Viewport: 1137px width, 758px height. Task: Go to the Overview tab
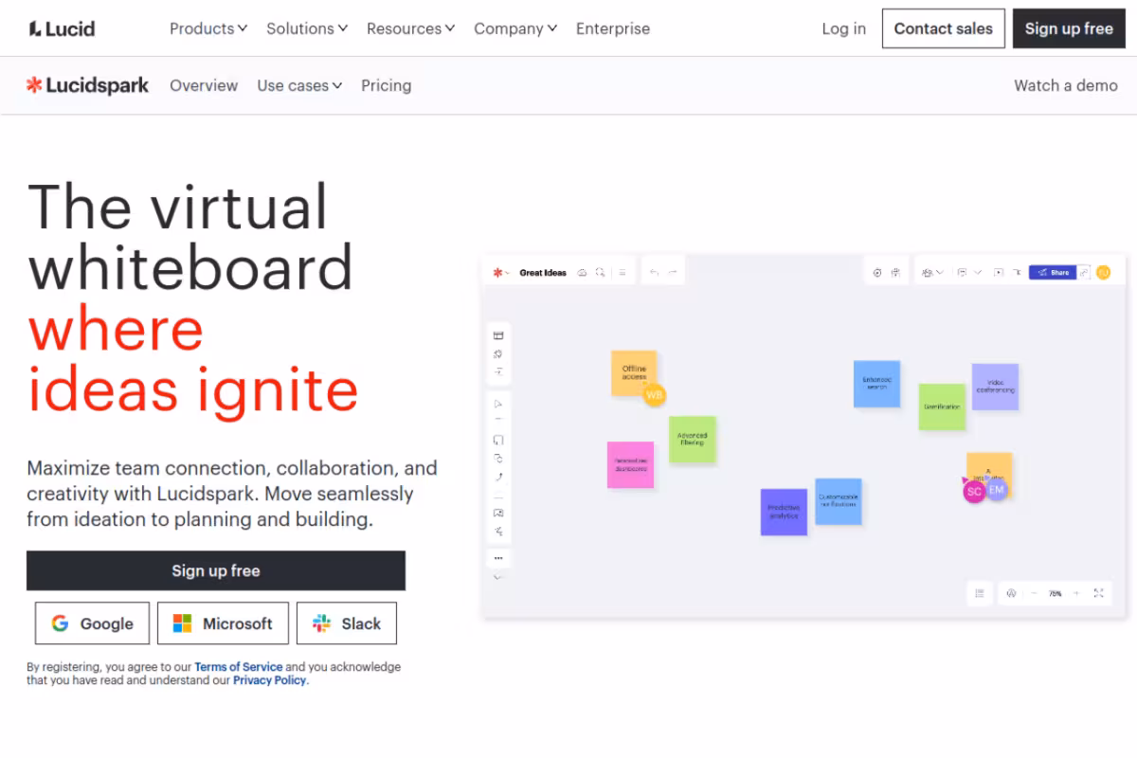(204, 85)
